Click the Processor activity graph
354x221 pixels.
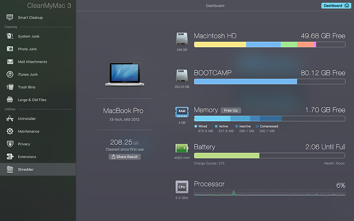[269, 193]
